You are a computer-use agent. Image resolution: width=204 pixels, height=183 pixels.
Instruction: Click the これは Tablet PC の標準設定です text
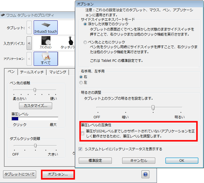(117, 61)
